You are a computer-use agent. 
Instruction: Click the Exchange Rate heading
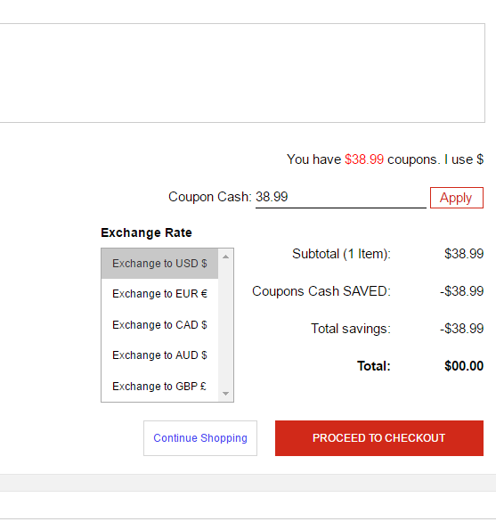click(x=146, y=232)
